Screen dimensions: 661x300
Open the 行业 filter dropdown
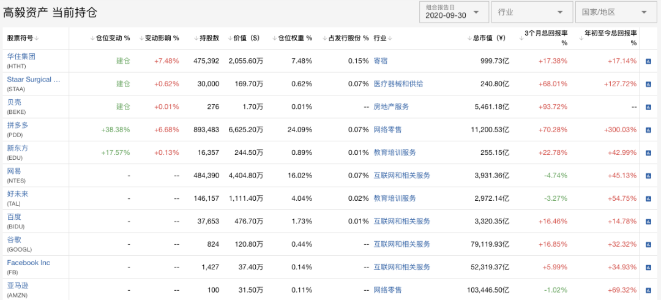[532, 12]
